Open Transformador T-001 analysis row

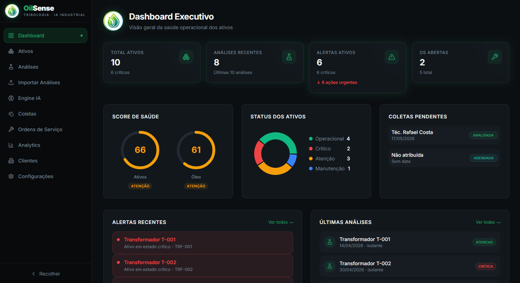point(410,242)
